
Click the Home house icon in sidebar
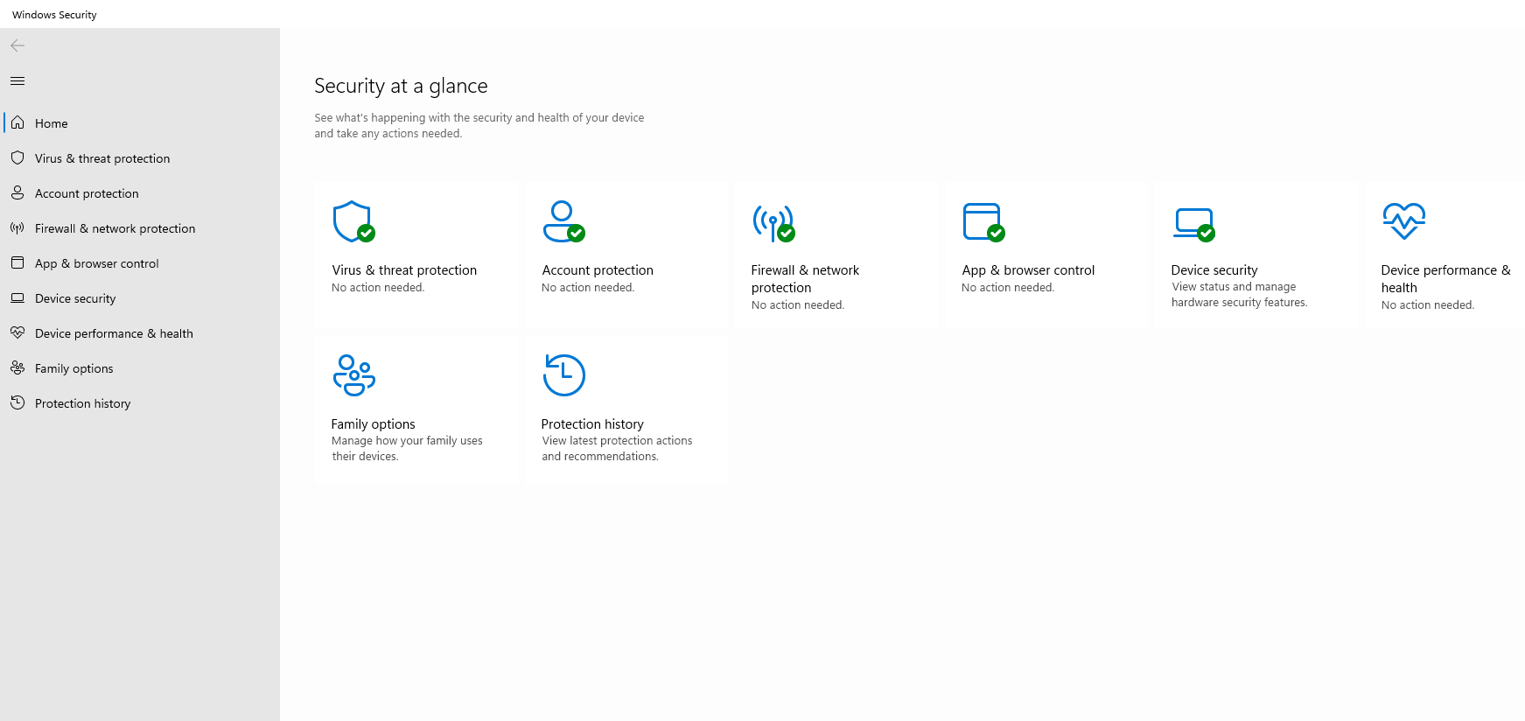pyautogui.click(x=17, y=122)
